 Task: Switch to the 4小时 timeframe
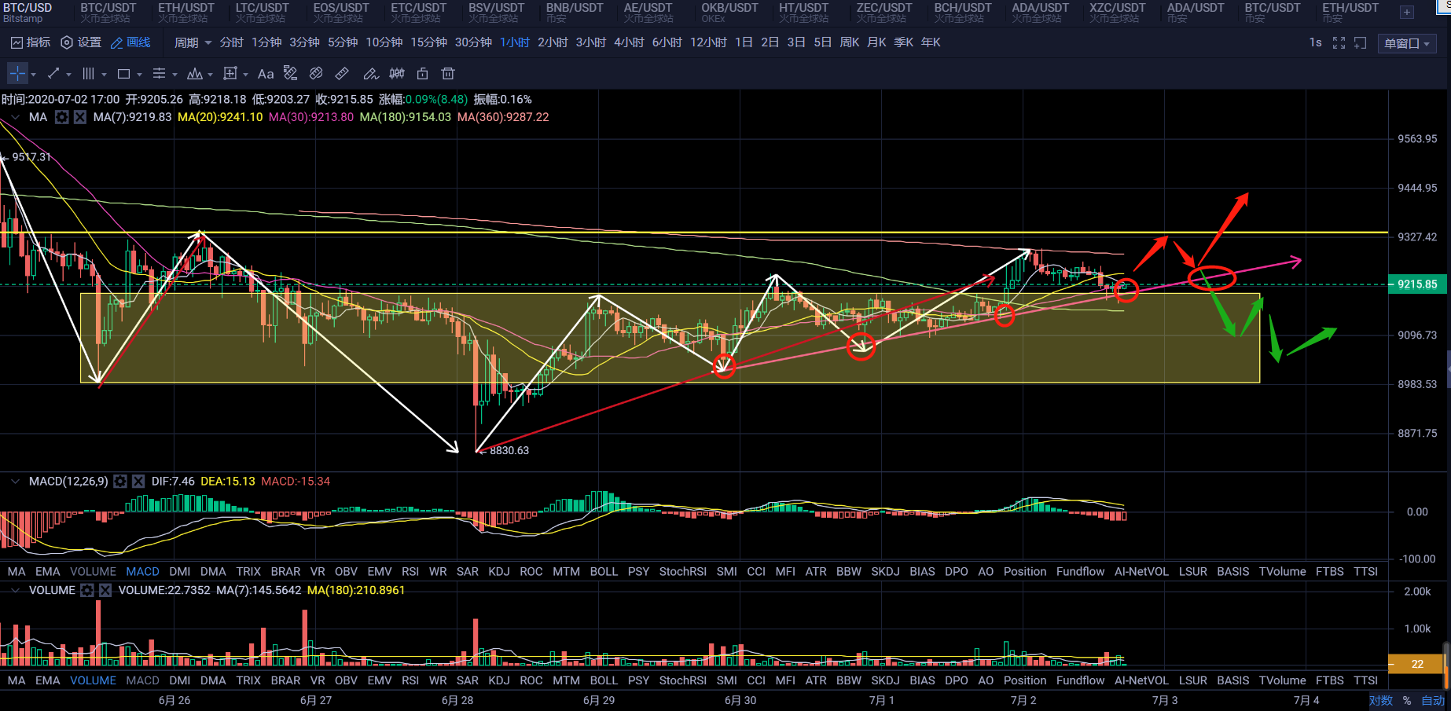point(629,42)
